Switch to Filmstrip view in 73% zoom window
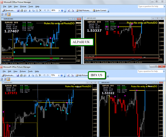 (5, 79)
